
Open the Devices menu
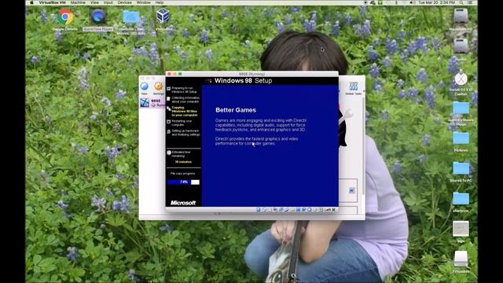tap(125, 2)
